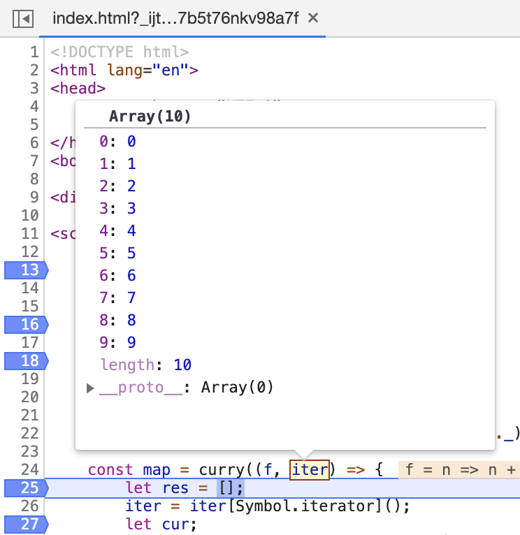Viewport: 520px width, 535px height.
Task: Click the highlighted iter parameter
Action: click(x=310, y=470)
